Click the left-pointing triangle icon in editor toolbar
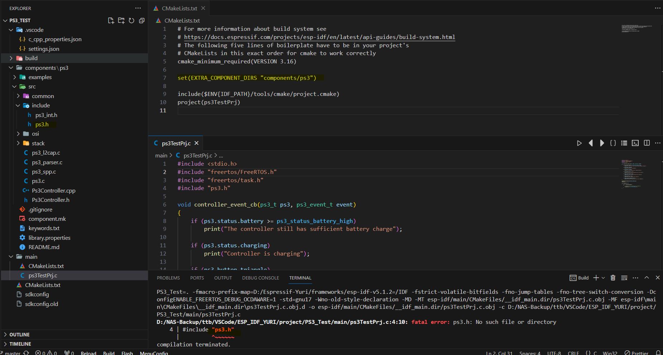The width and height of the screenshot is (663, 355). click(x=591, y=143)
